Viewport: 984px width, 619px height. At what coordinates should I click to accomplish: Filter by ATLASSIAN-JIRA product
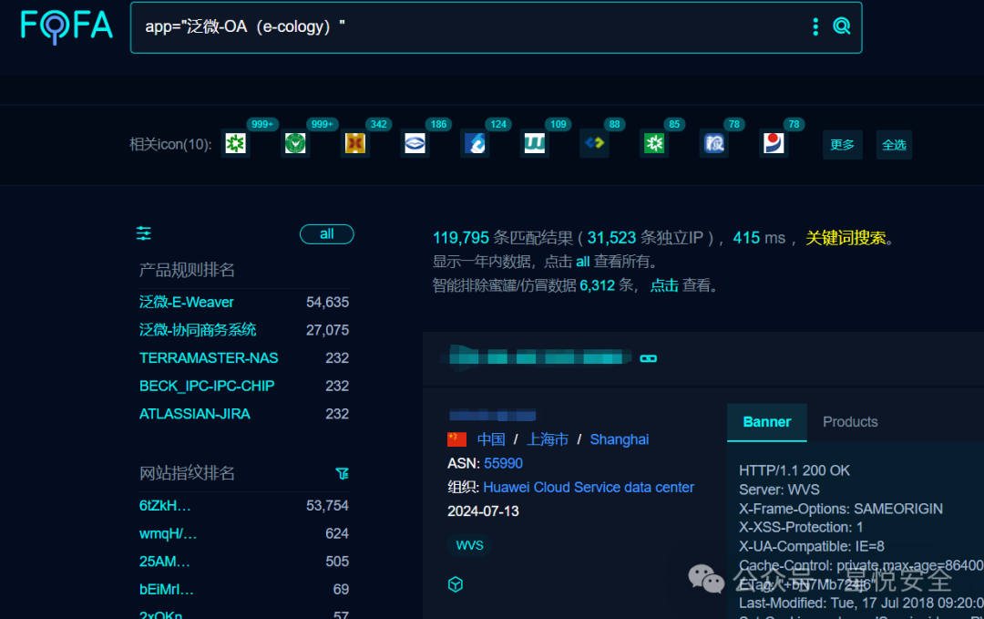[x=195, y=414]
